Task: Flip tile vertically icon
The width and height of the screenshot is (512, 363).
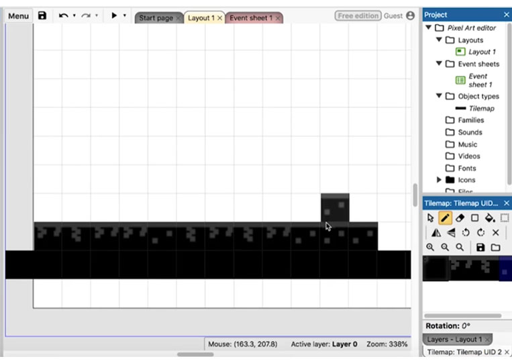Action: point(451,233)
